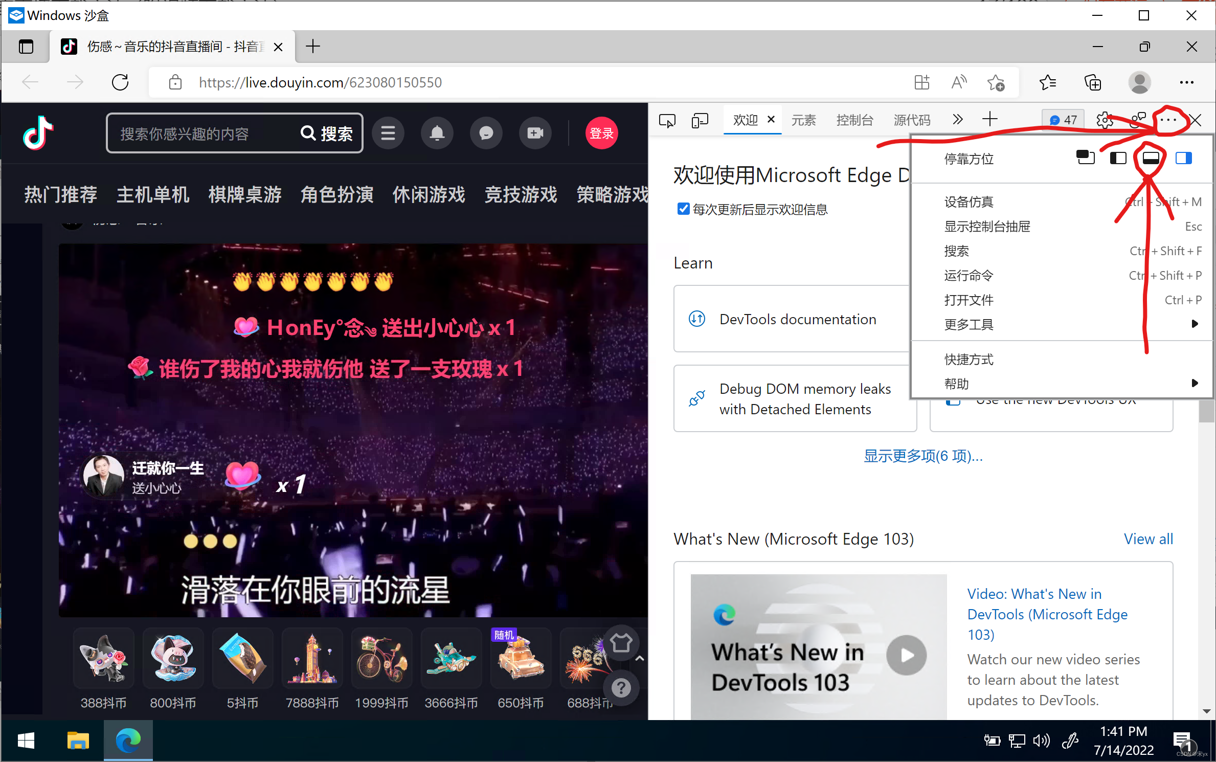
Task: Select 运行命令 from the menu
Action: (969, 276)
